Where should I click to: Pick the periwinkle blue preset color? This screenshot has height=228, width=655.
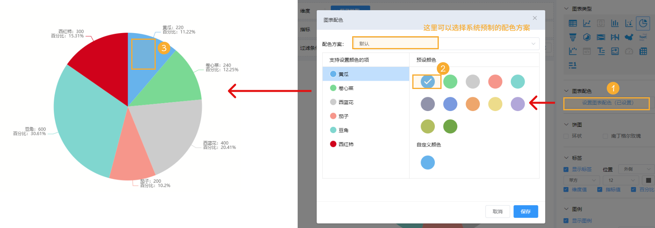(450, 104)
